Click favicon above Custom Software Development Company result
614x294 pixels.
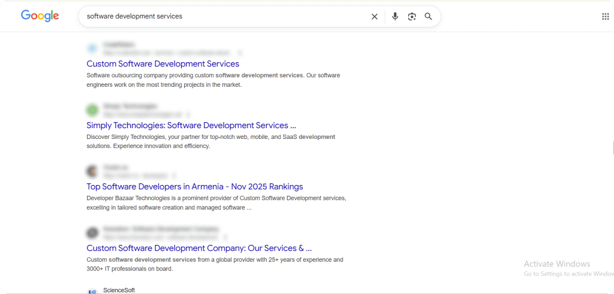point(92,233)
